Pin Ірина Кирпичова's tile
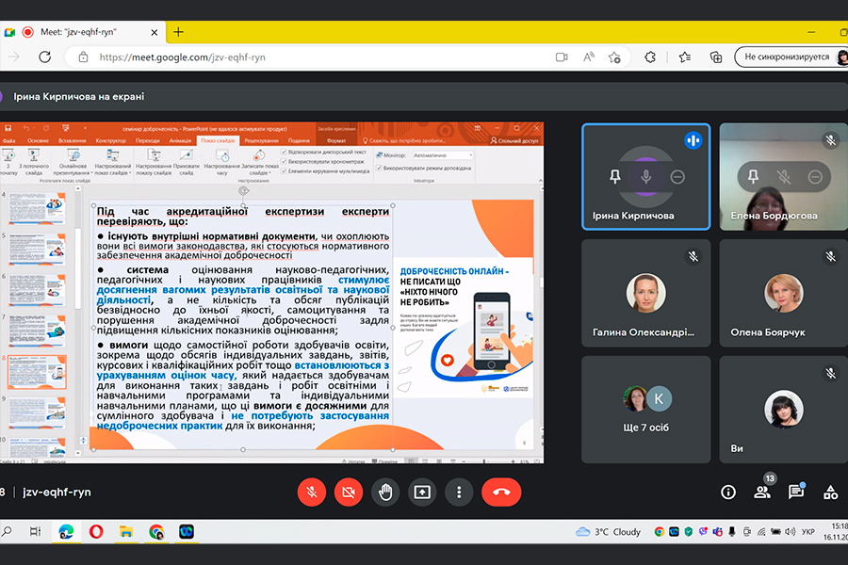The width and height of the screenshot is (848, 565). (x=615, y=177)
